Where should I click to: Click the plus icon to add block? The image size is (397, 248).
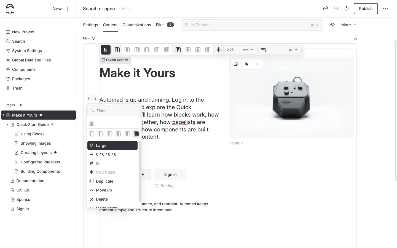point(89,98)
